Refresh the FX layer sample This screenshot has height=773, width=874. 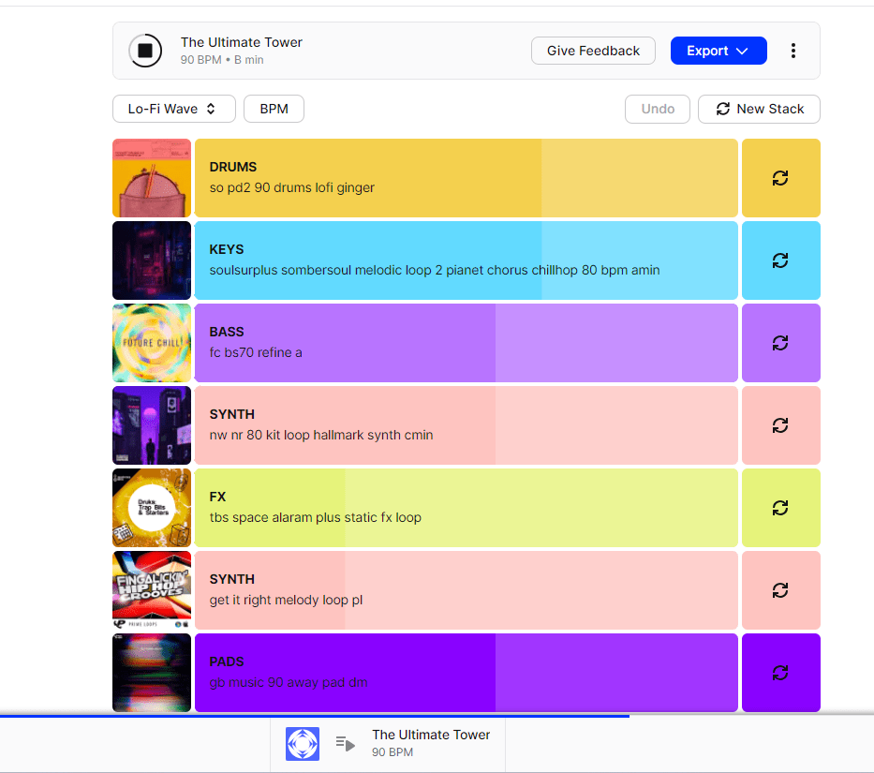[781, 508]
